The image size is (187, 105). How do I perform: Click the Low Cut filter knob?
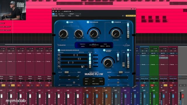pos(63,34)
